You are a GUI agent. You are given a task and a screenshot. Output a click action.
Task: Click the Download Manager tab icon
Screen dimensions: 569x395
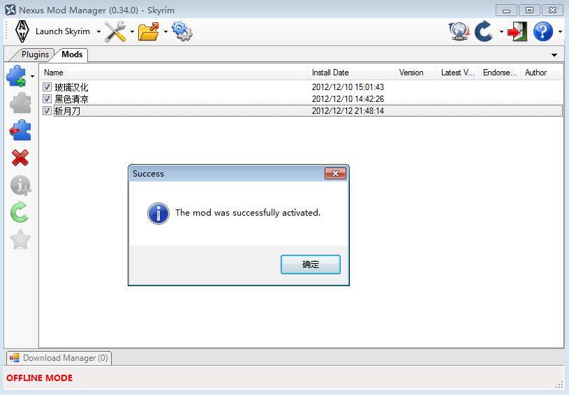pos(14,358)
